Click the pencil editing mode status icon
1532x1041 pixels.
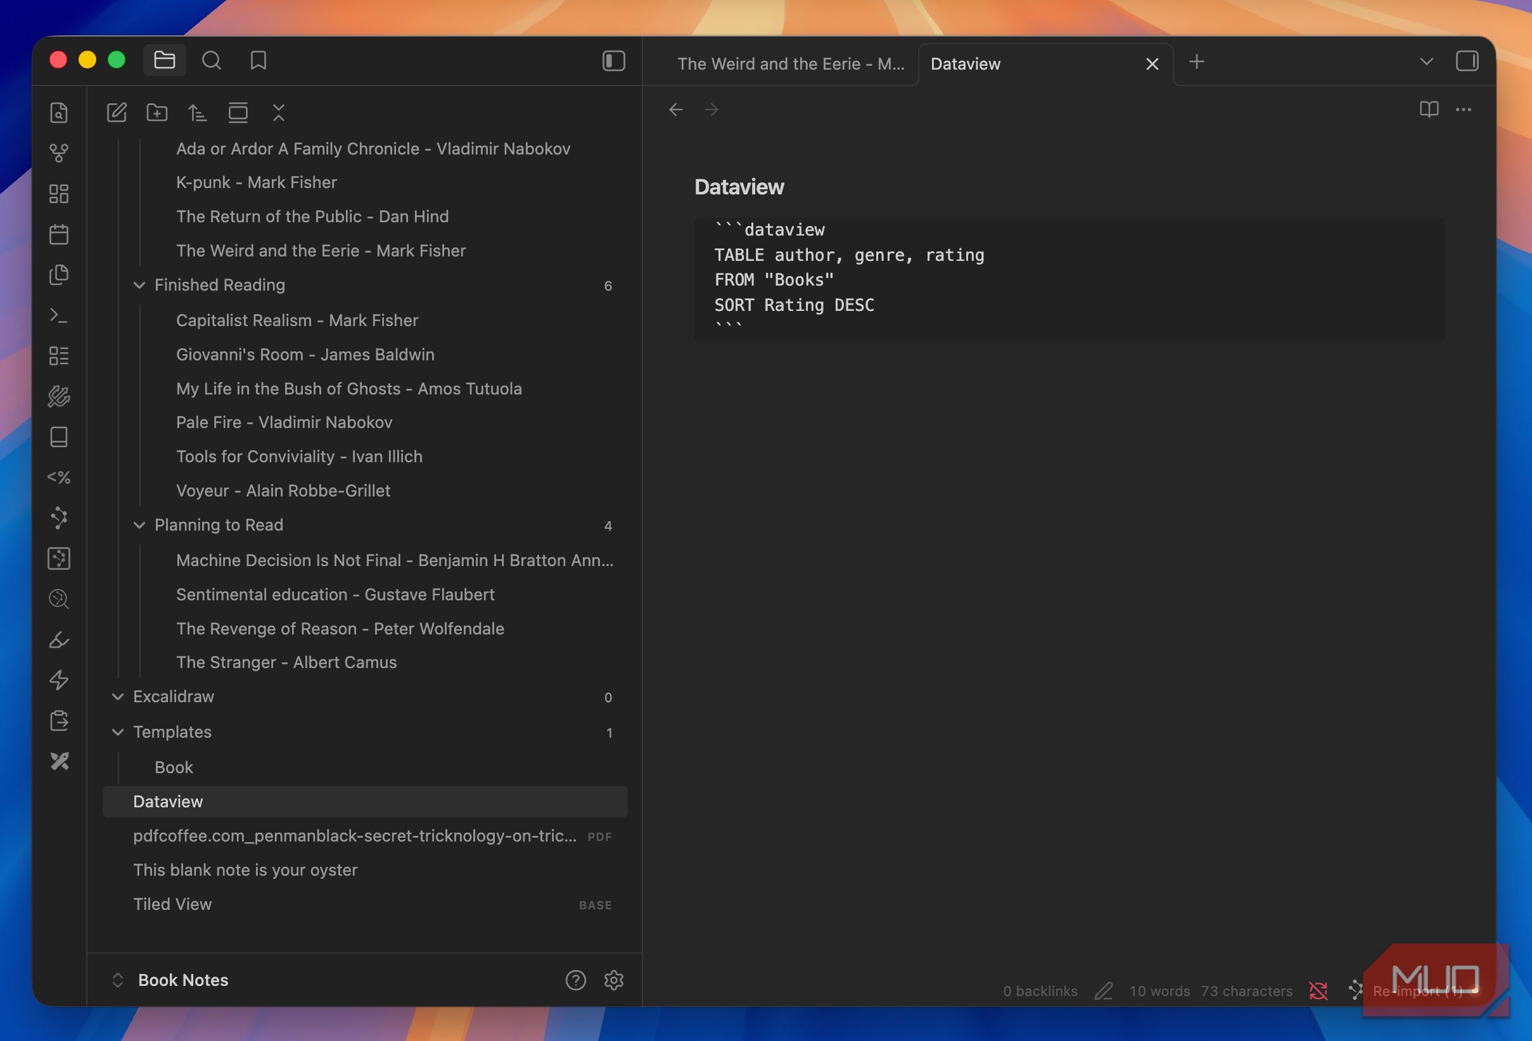[x=1104, y=991]
